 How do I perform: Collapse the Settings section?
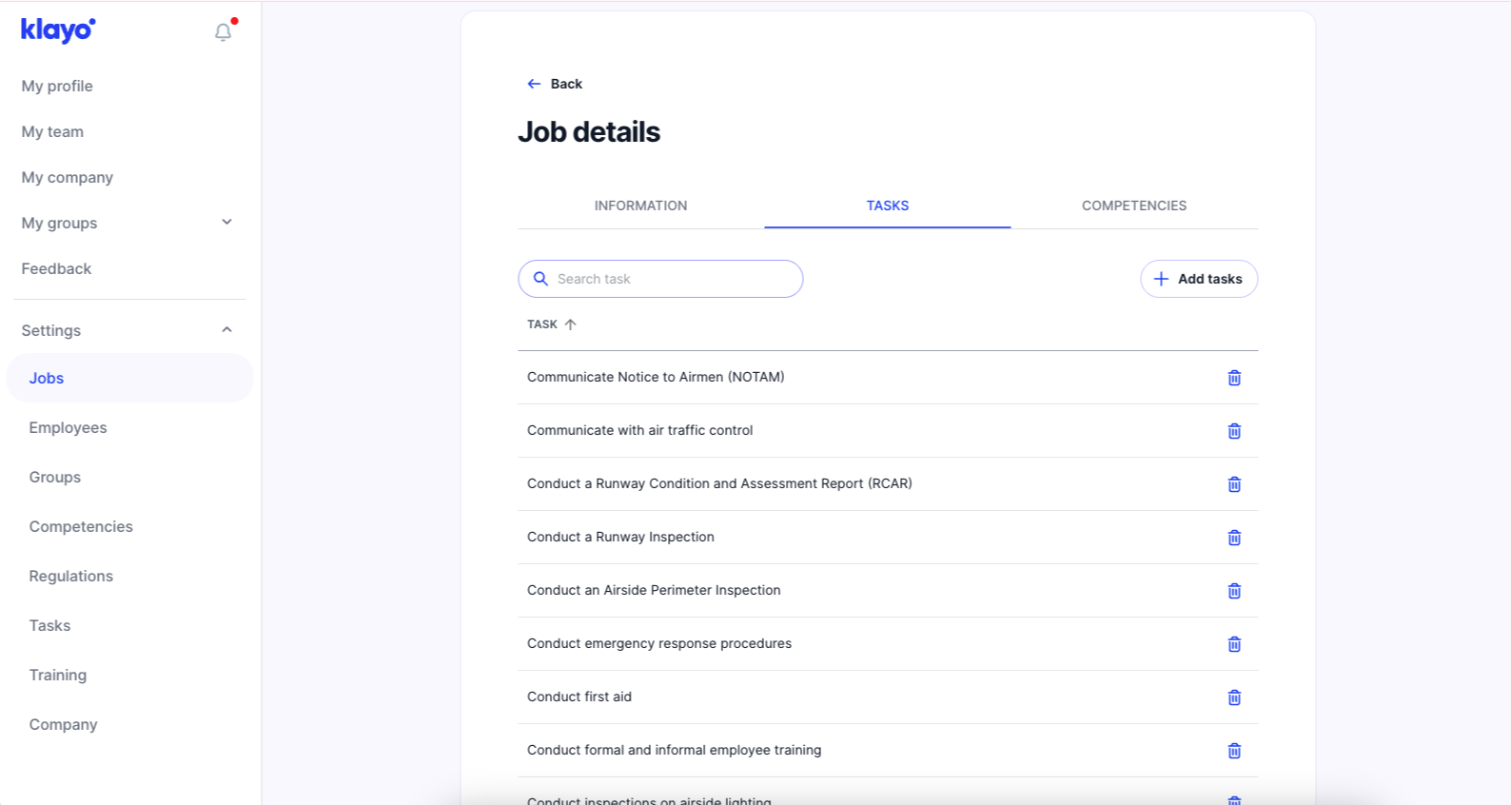(226, 330)
